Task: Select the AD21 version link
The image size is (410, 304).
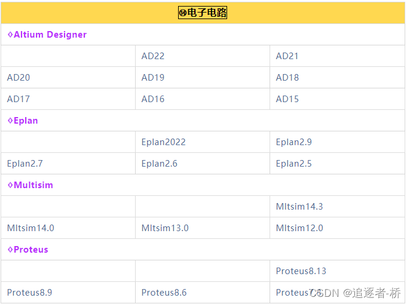Action: click(287, 56)
